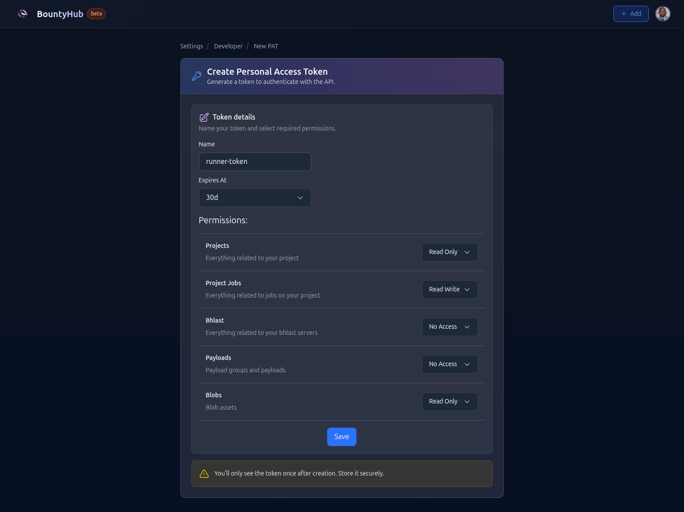This screenshot has height=512, width=684.
Task: Click the Token details edit icon
Action: (x=204, y=117)
